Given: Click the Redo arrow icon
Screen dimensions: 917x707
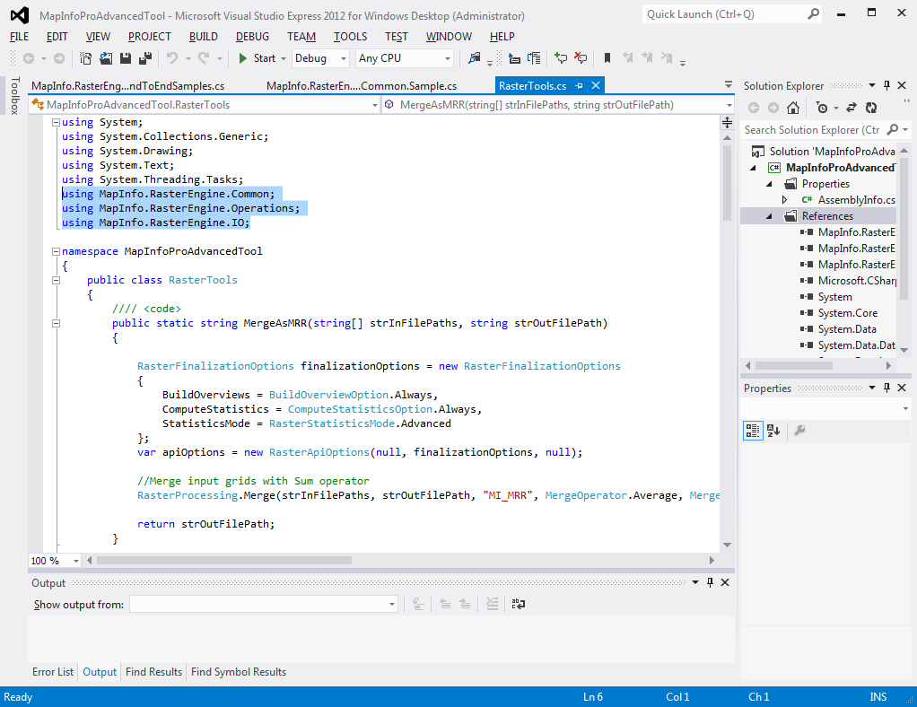Looking at the screenshot, I should (204, 58).
